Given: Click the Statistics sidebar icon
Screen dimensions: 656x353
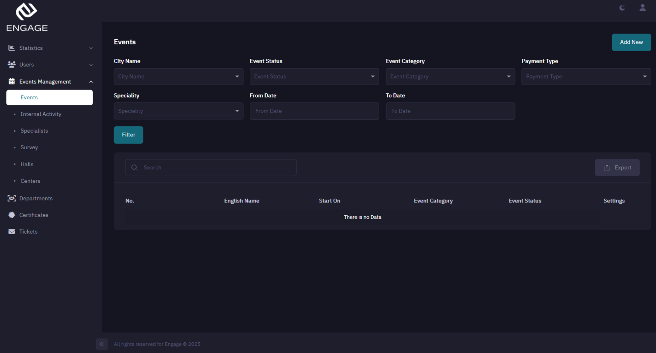Looking at the screenshot, I should click(x=11, y=48).
